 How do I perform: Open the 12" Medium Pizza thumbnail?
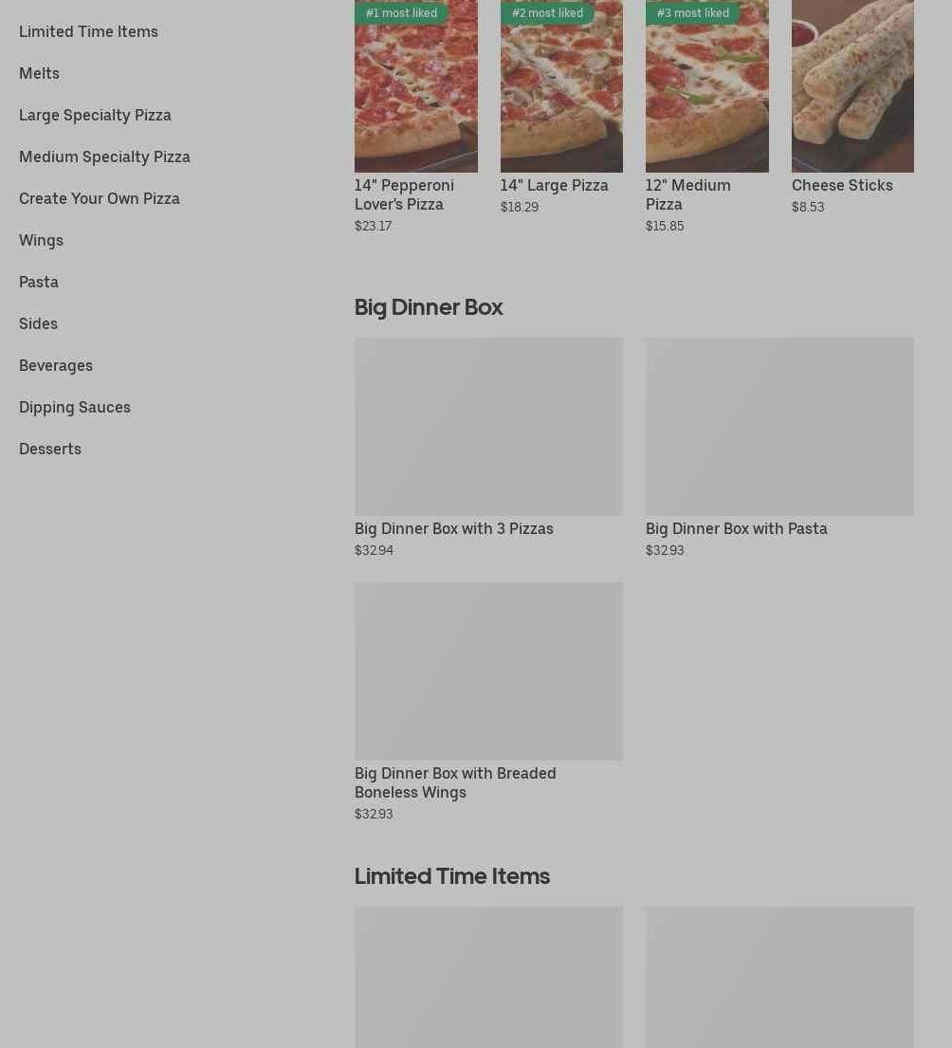(707, 86)
